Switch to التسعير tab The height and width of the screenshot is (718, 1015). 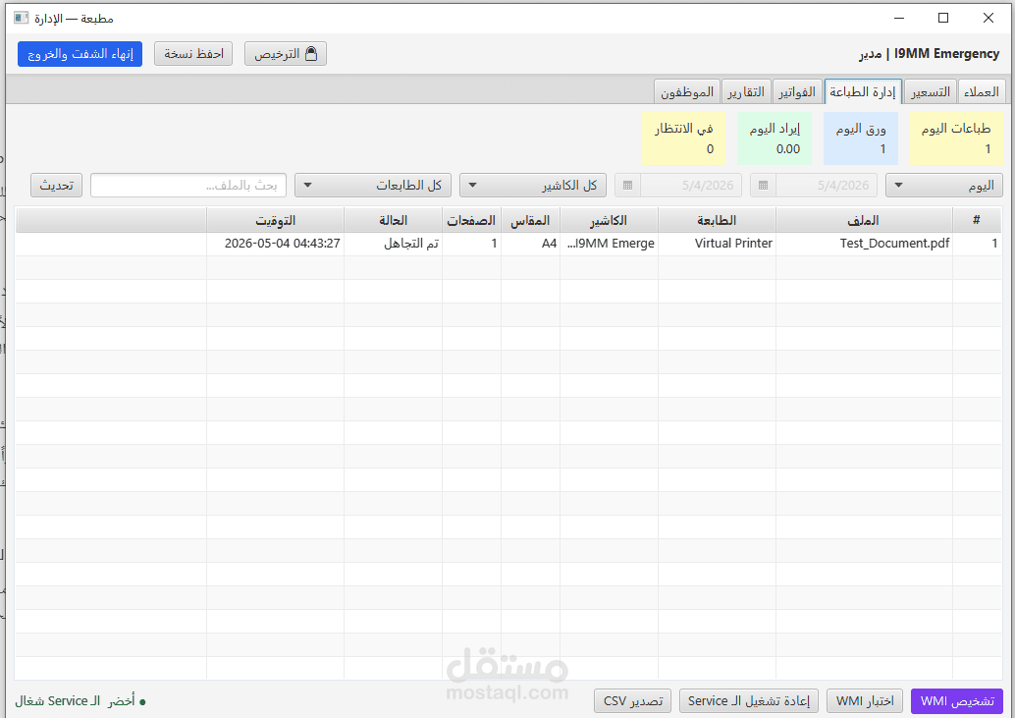pos(931,92)
